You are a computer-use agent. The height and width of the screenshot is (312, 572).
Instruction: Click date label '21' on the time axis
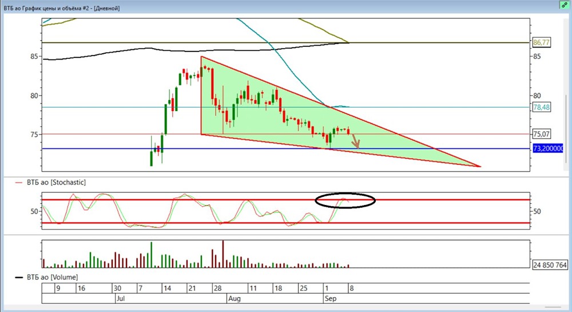[x=192, y=289]
